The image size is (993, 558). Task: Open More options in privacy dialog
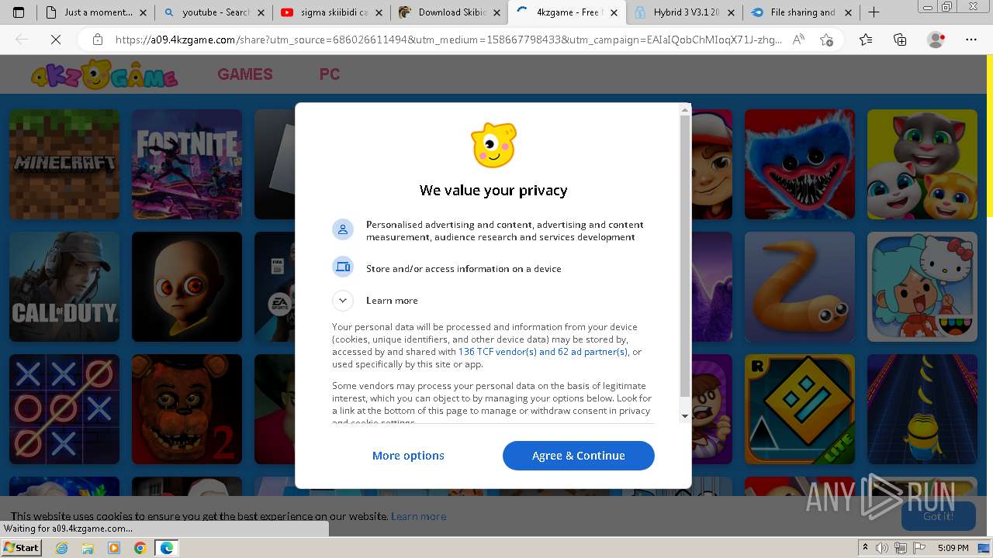click(x=408, y=456)
